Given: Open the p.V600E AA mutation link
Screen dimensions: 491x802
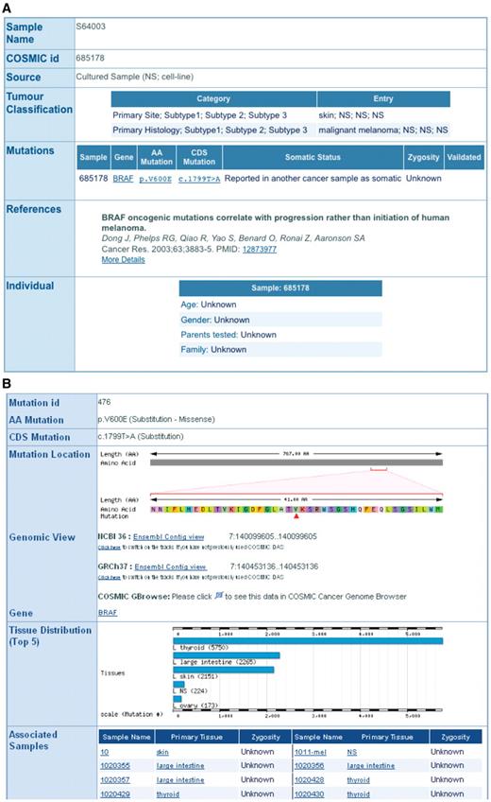Looking at the screenshot, I should pos(156,179).
